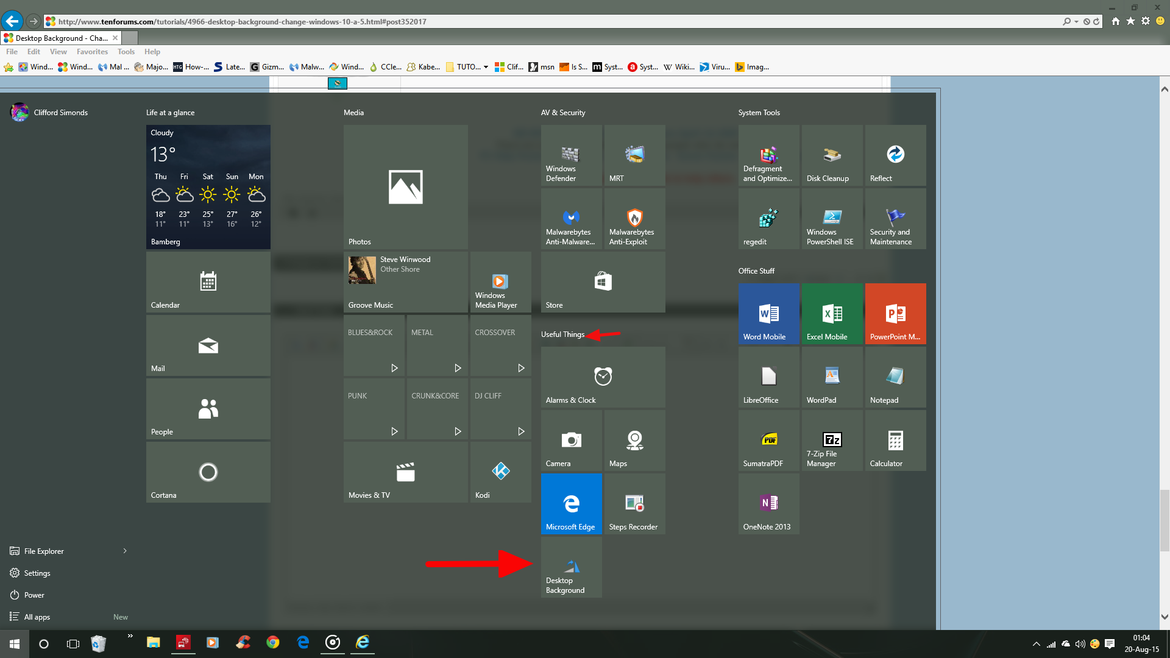
Task: Click the Groove Music tile
Action: (x=405, y=281)
